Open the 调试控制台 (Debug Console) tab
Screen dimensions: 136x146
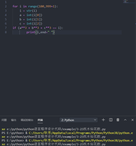(x=27, y=120)
